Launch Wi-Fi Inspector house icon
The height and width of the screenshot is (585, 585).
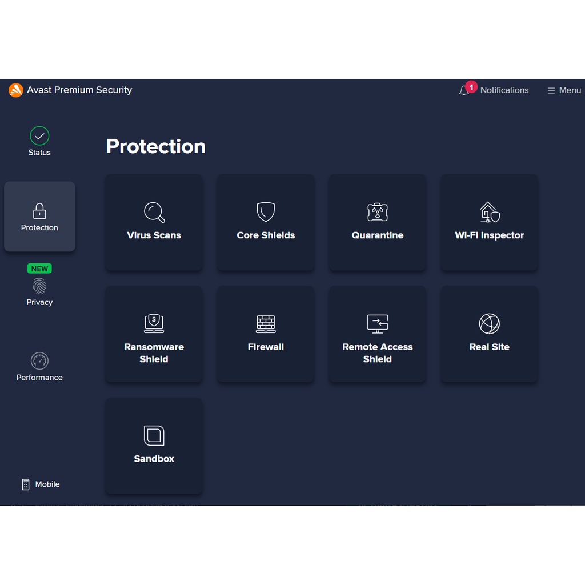489,212
